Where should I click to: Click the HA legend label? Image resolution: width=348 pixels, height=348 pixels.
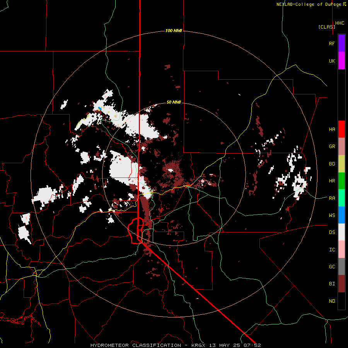pos(332,130)
